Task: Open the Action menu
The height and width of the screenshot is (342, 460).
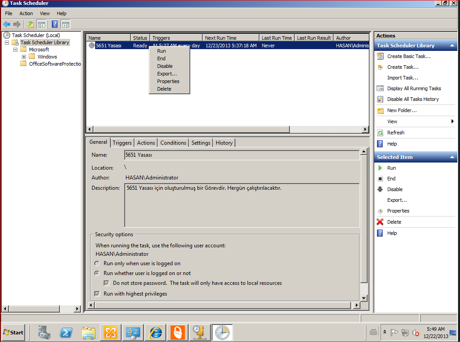Action: (x=26, y=13)
